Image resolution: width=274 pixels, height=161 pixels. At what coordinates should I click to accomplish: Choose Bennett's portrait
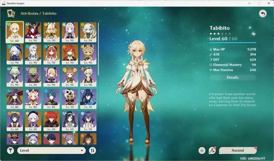(88, 77)
